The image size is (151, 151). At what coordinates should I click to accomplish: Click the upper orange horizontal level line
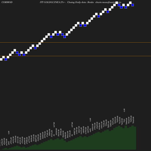[75, 43]
